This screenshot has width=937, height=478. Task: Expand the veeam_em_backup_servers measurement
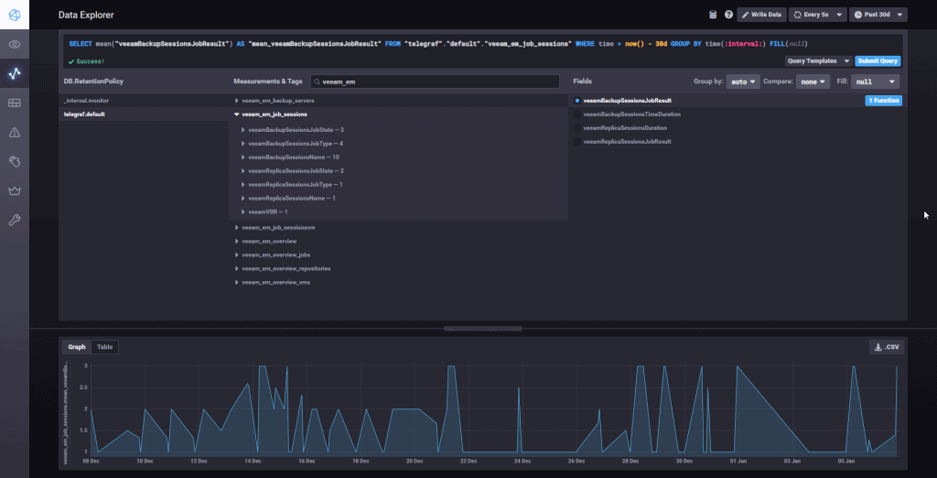[x=398, y=101]
